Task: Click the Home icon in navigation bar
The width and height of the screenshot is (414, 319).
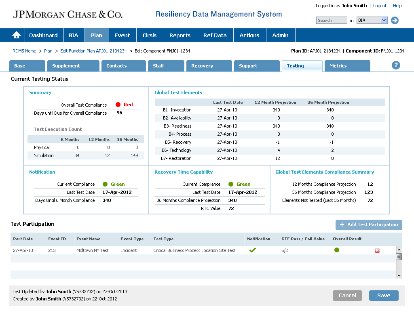Action: pyautogui.click(x=17, y=35)
